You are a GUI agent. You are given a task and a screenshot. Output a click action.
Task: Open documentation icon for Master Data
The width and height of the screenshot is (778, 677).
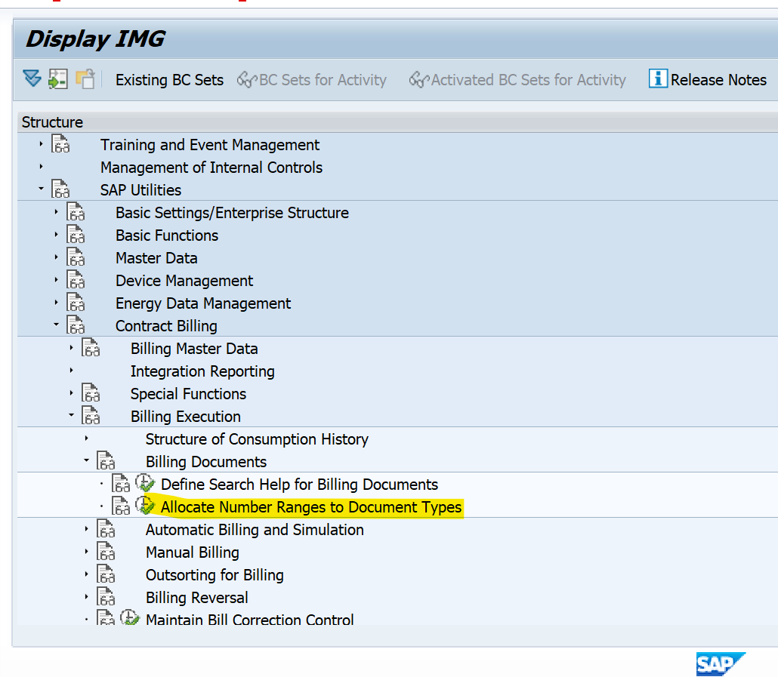point(76,257)
